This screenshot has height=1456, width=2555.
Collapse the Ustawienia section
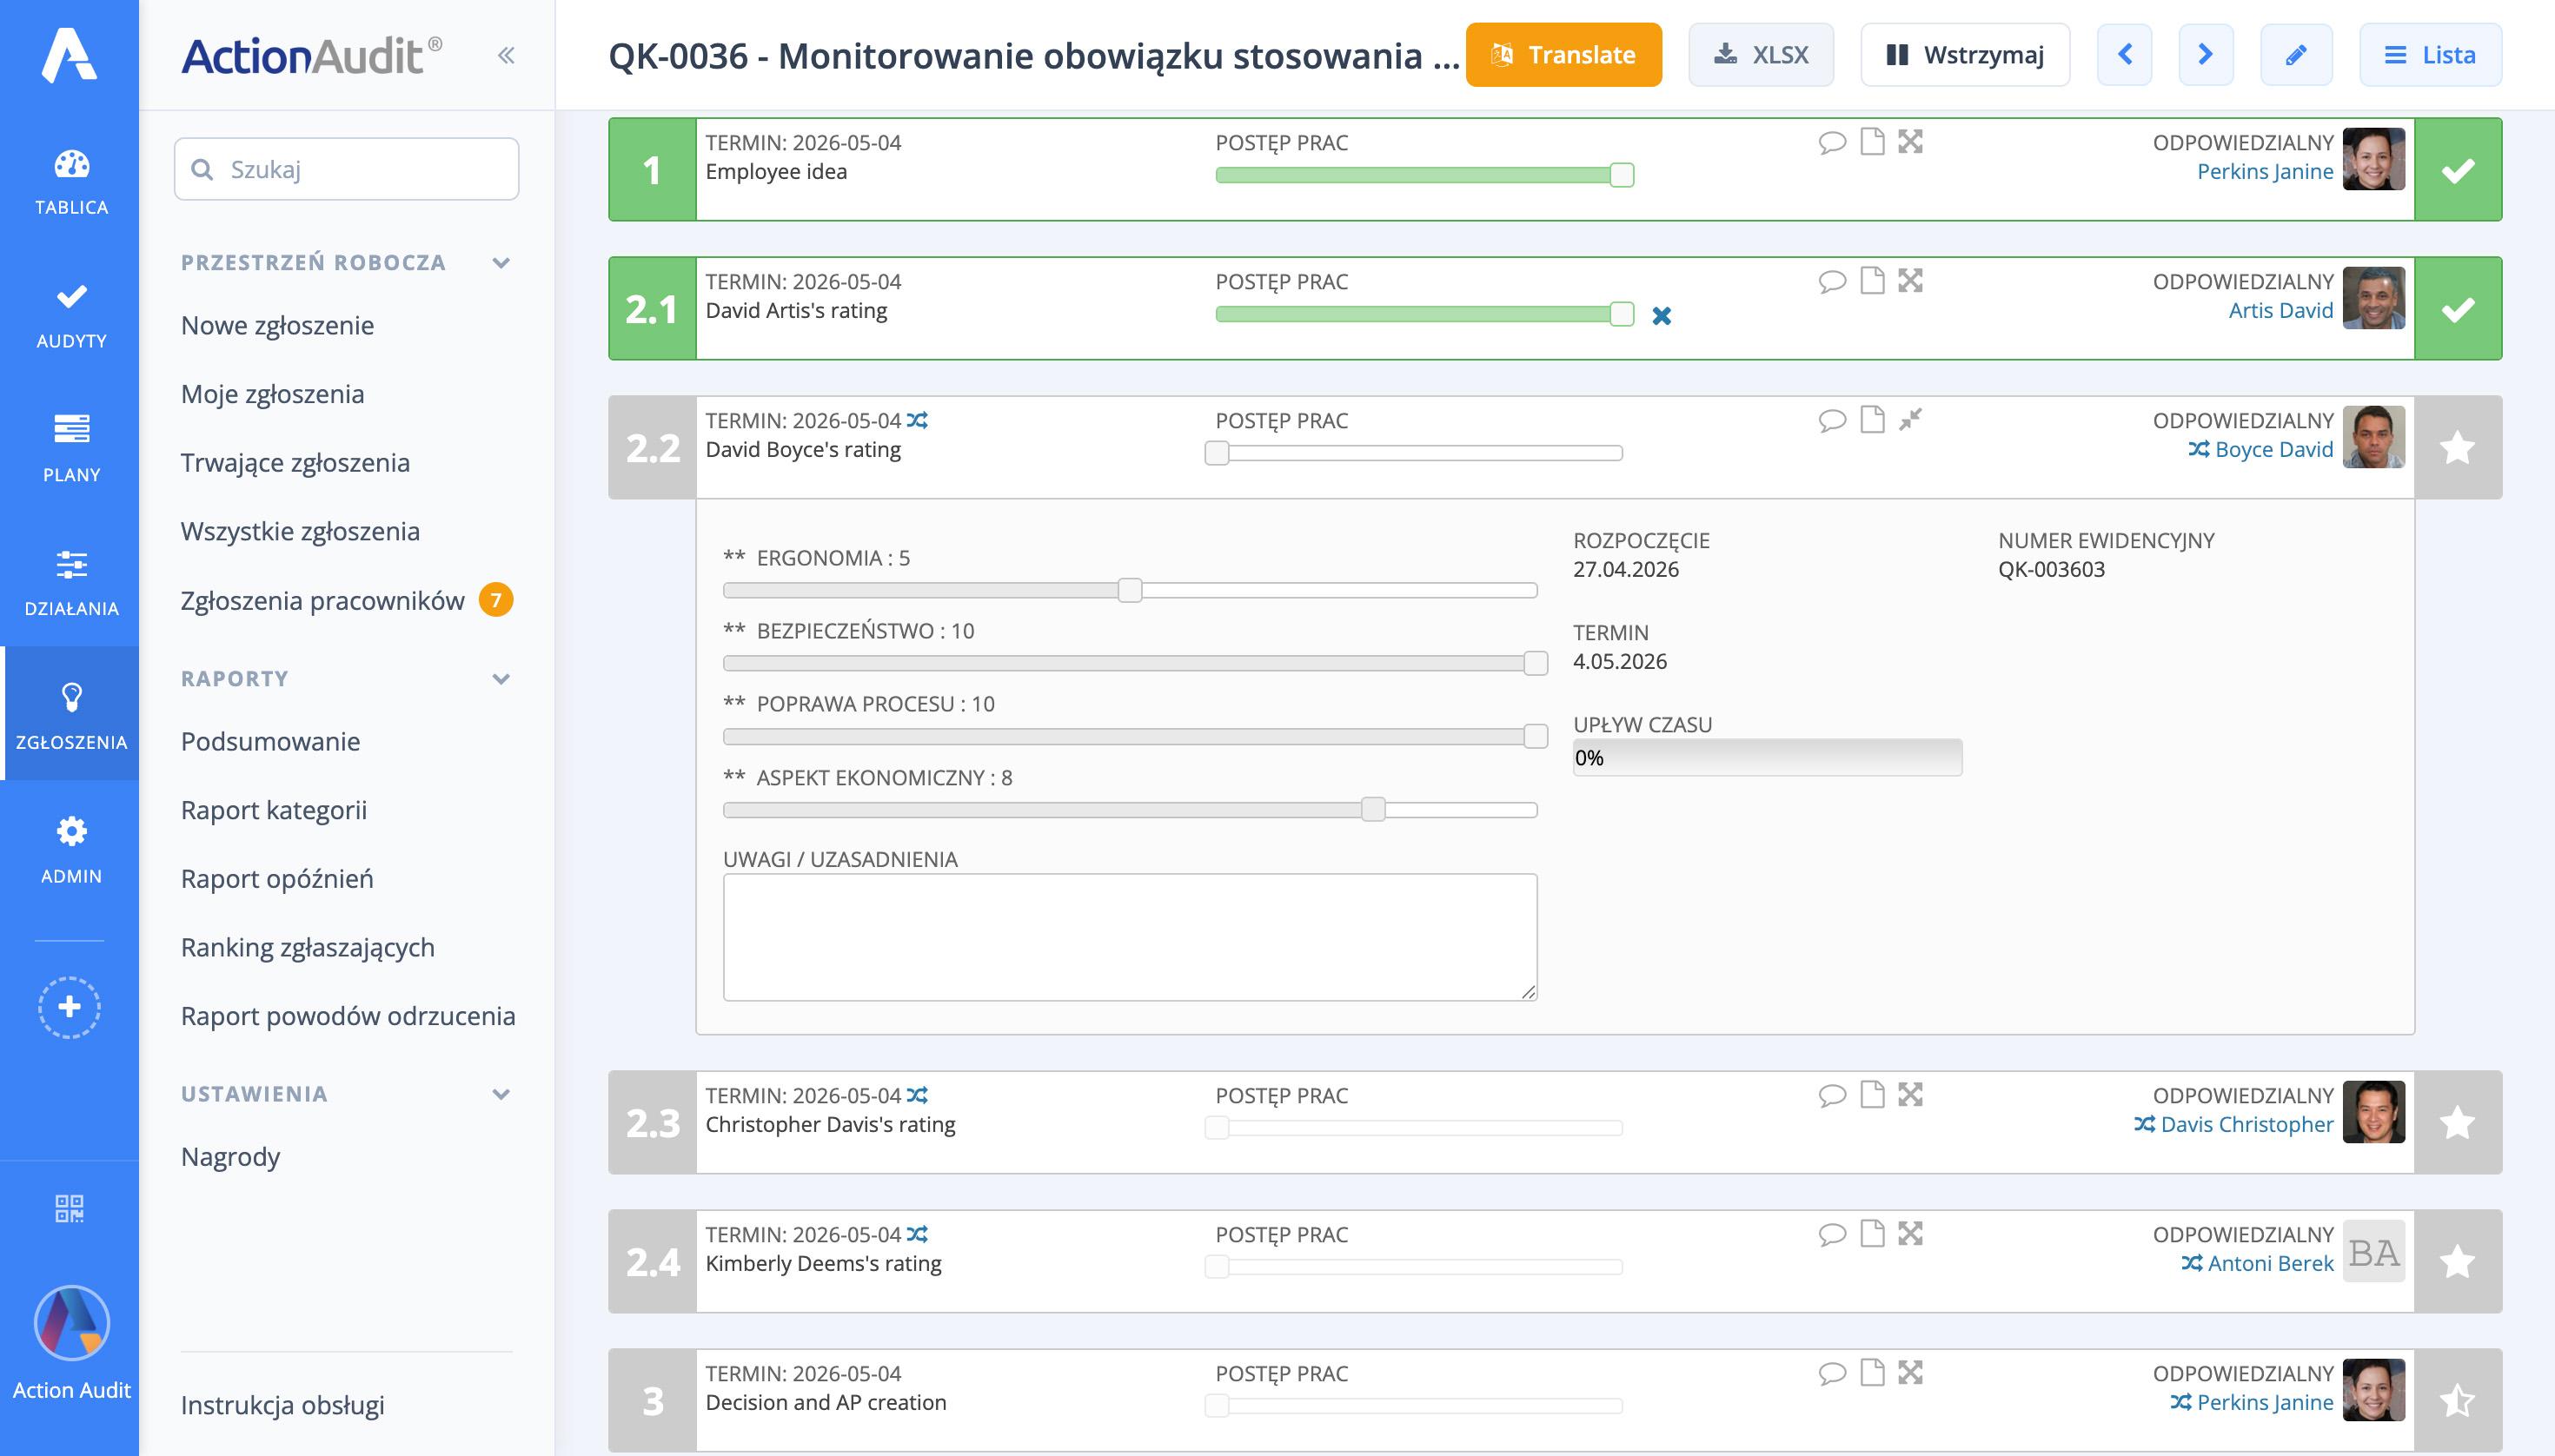(501, 1094)
